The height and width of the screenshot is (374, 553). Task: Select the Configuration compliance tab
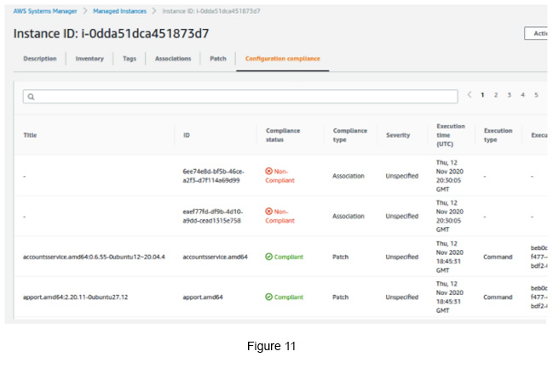point(283,59)
